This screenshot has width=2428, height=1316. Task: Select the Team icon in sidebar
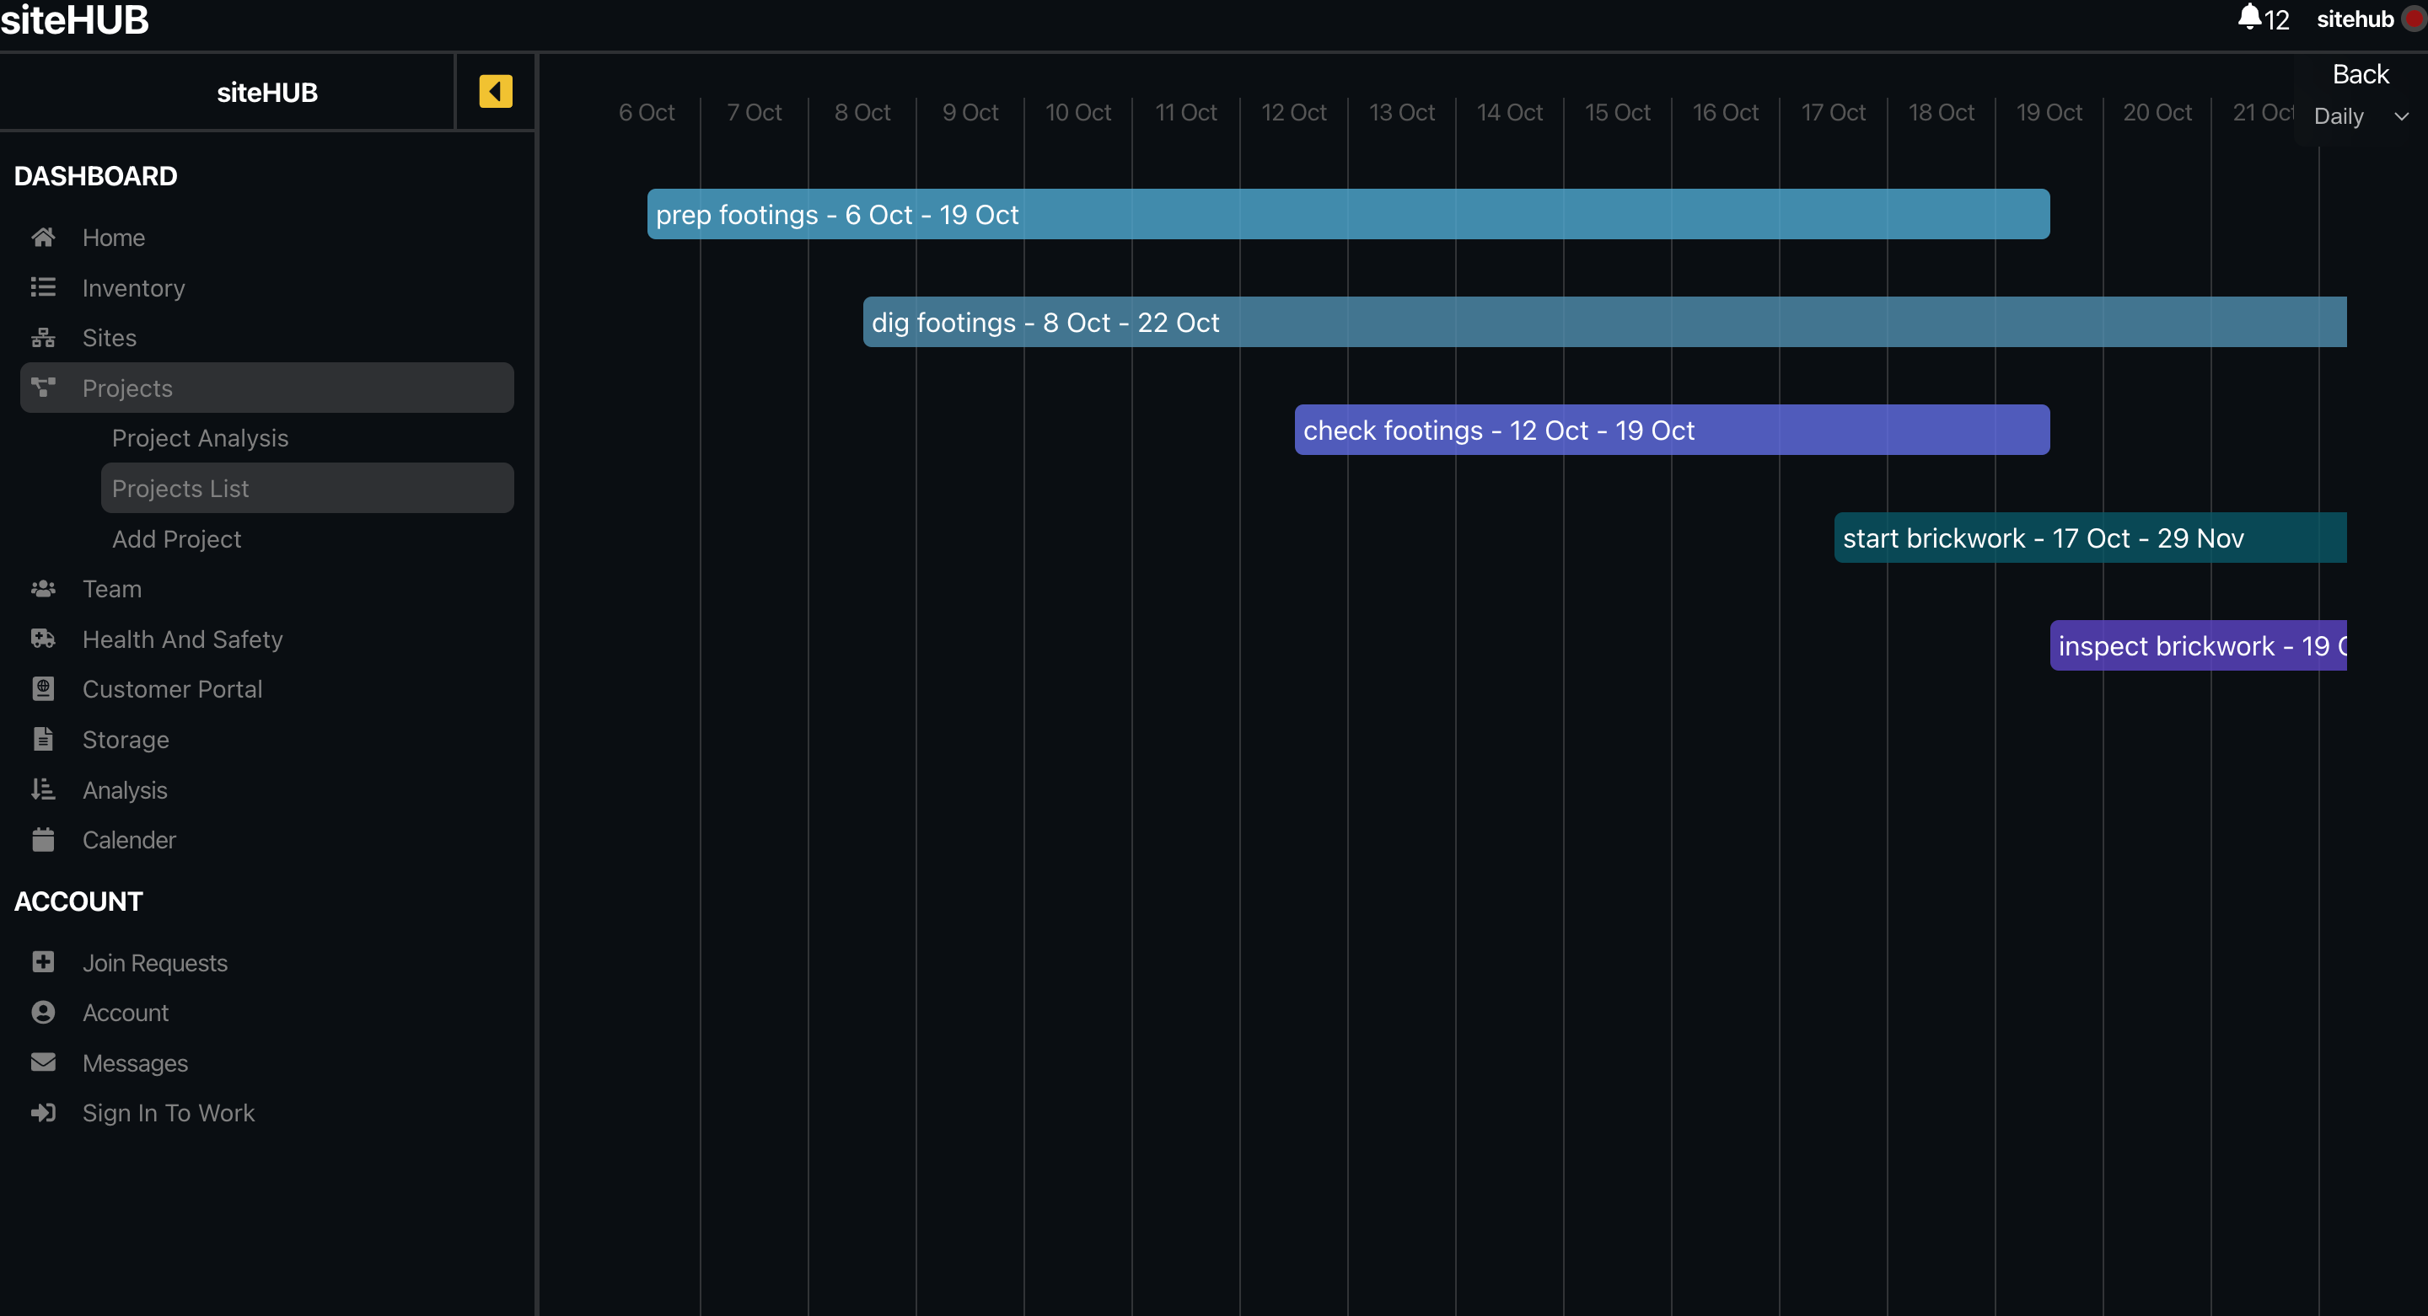coord(42,588)
